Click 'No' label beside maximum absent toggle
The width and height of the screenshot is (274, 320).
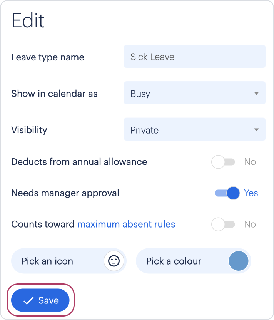(x=250, y=224)
